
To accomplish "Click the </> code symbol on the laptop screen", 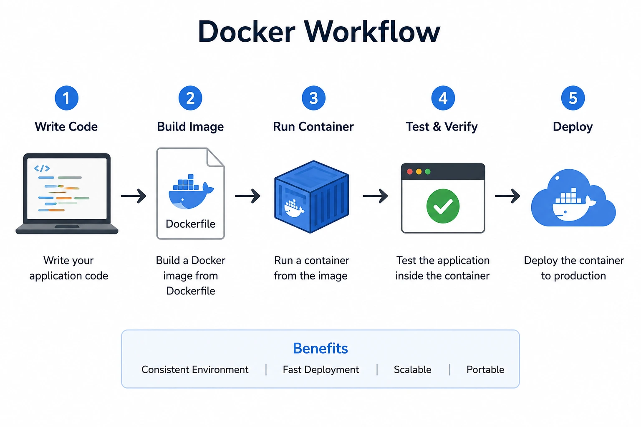I will [42, 168].
